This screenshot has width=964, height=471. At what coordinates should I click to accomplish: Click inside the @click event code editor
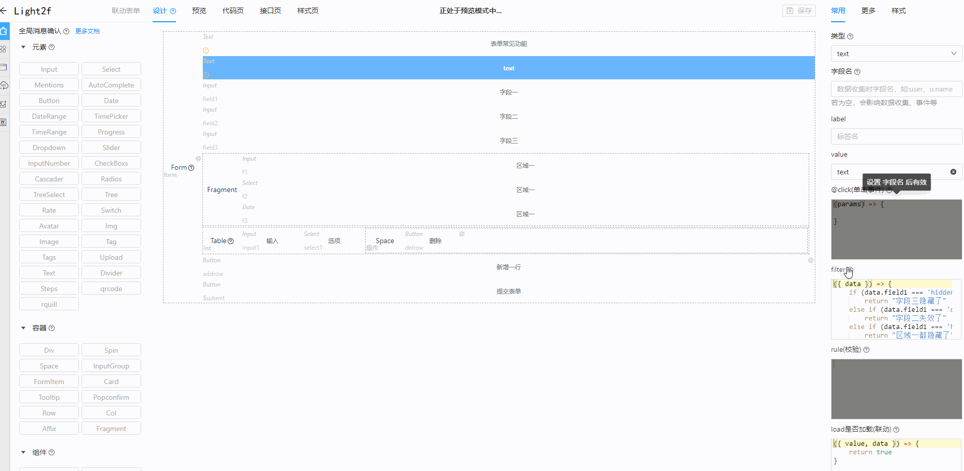click(x=896, y=229)
